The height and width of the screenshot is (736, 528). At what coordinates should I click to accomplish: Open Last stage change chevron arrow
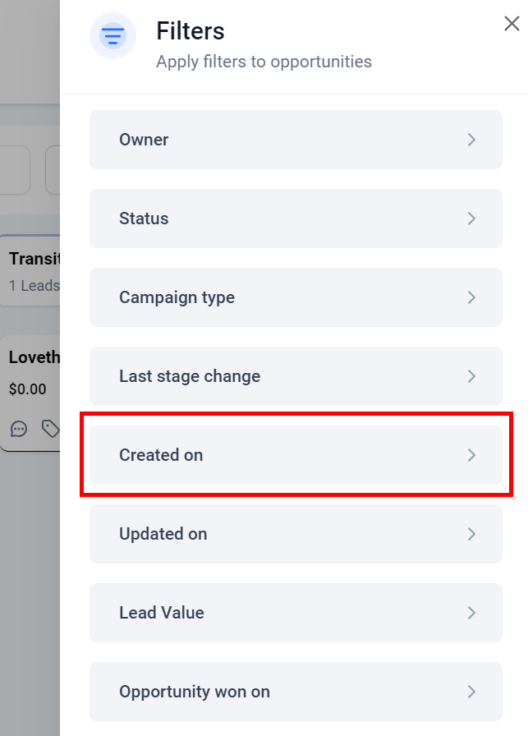[471, 376]
